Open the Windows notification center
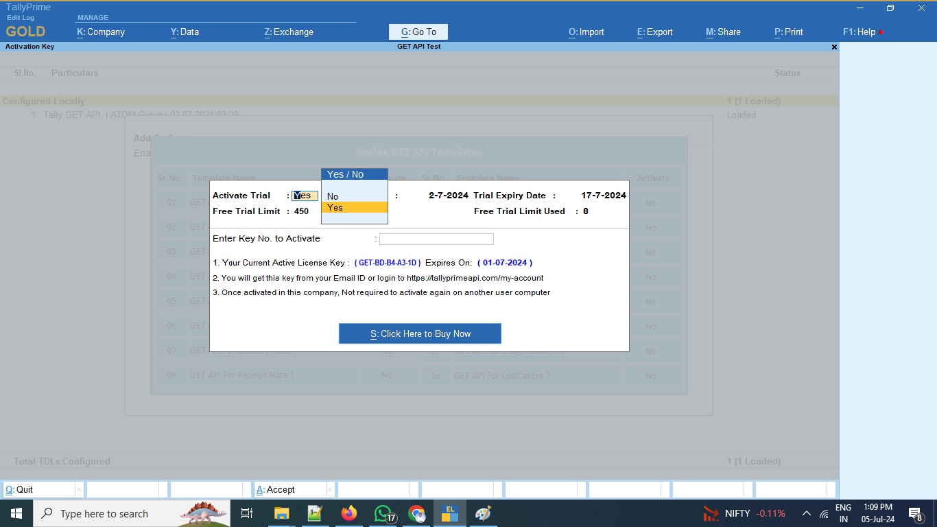 tap(915, 513)
